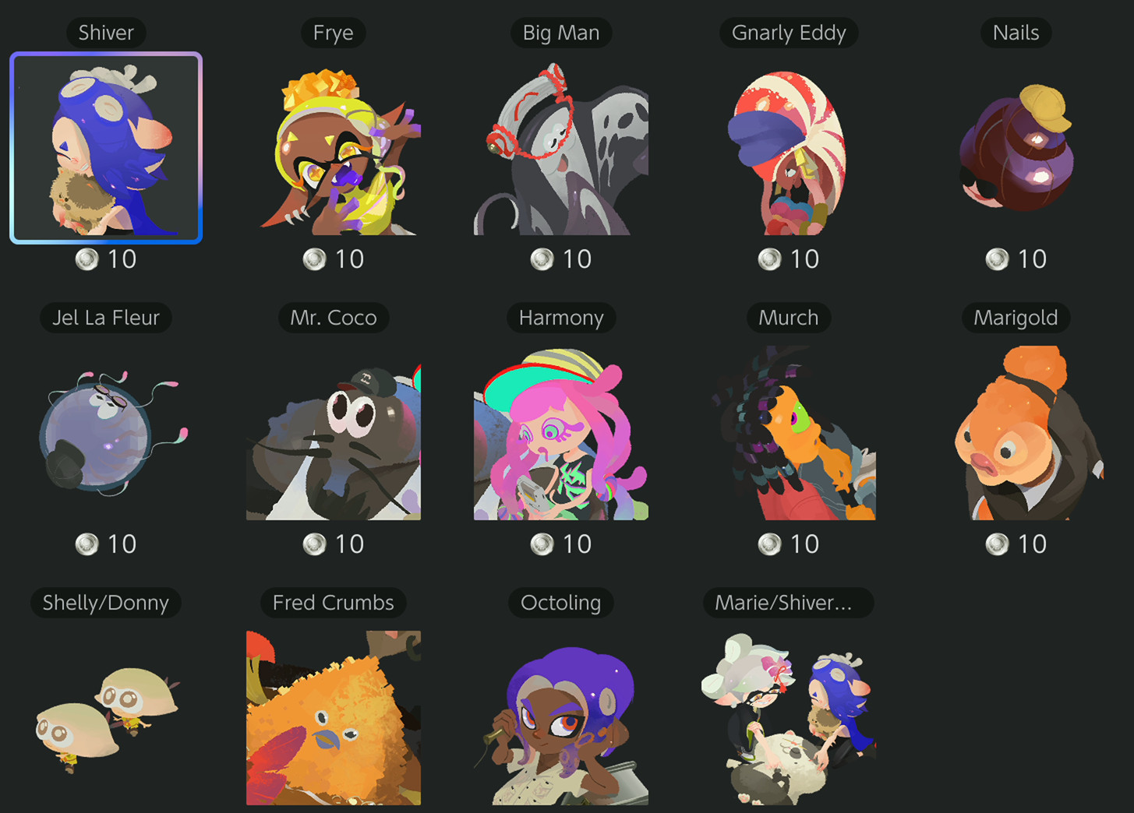Click the Octoling name label
This screenshot has height=813, width=1134.
561,603
